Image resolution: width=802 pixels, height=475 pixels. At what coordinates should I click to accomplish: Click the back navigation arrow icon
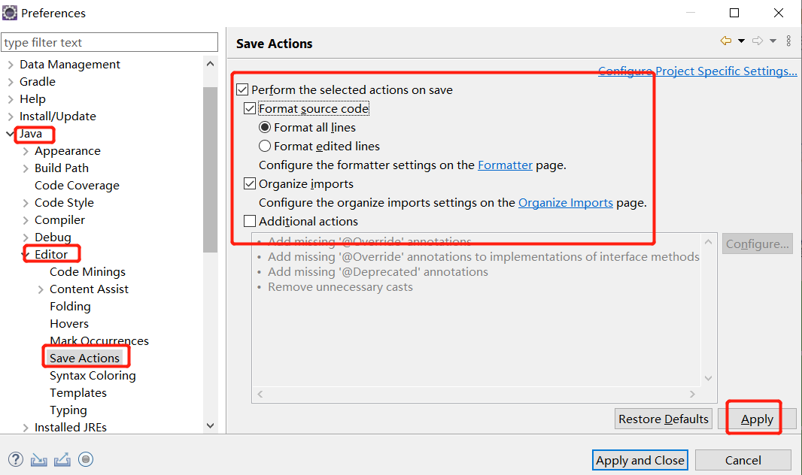click(726, 41)
